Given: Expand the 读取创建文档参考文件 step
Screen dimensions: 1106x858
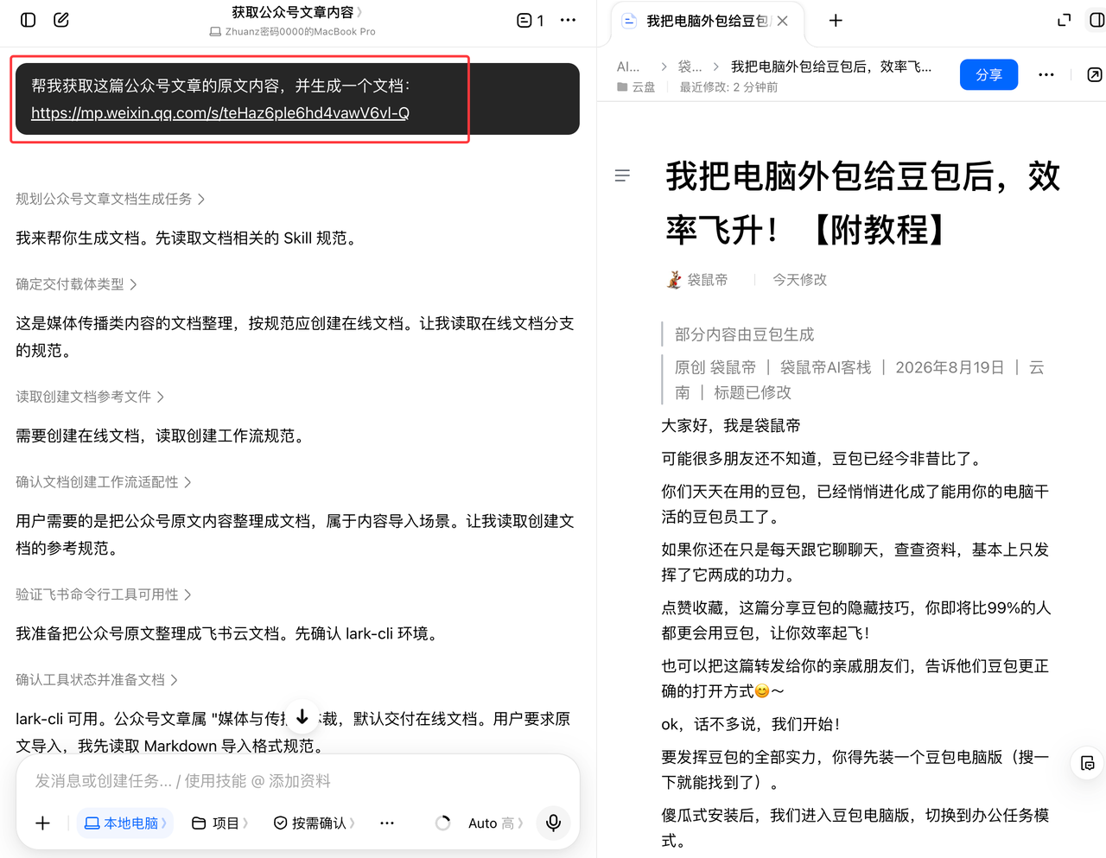Looking at the screenshot, I should tap(91, 397).
